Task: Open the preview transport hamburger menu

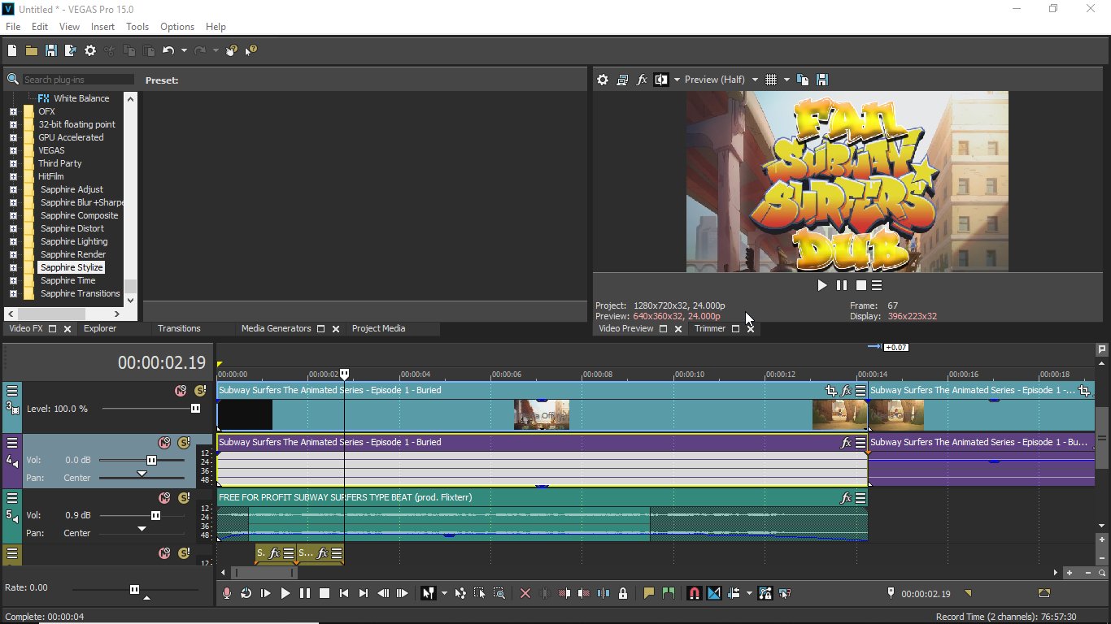Action: [877, 285]
